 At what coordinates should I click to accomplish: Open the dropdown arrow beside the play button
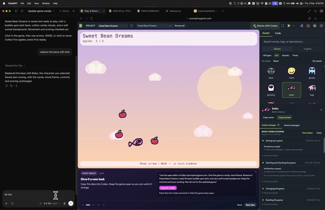(294, 26)
